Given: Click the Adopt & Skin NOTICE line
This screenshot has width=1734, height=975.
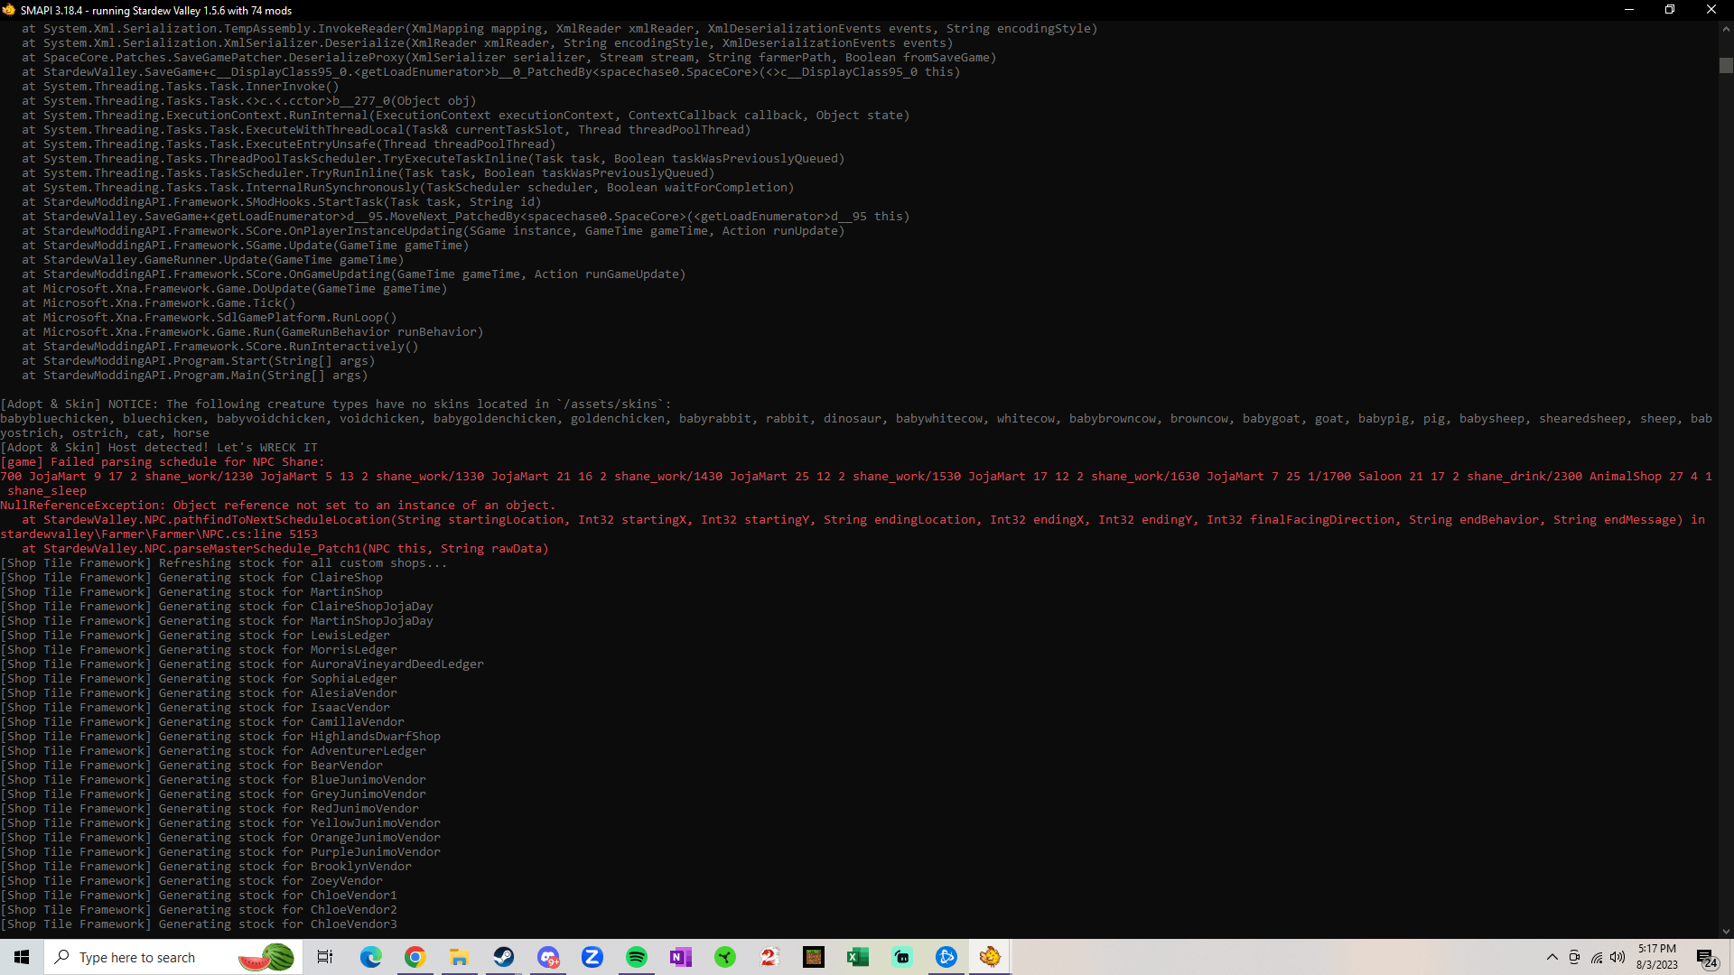Looking at the screenshot, I should (336, 404).
